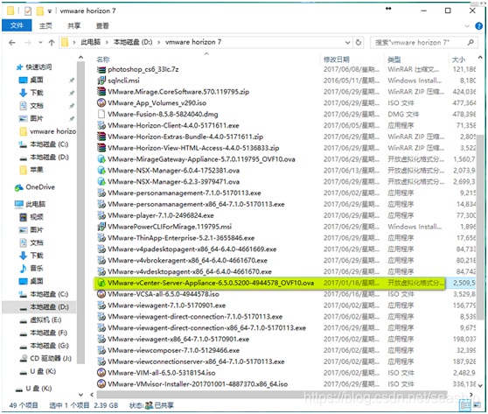
Task: Sort by 名称 column header
Action: coord(103,60)
